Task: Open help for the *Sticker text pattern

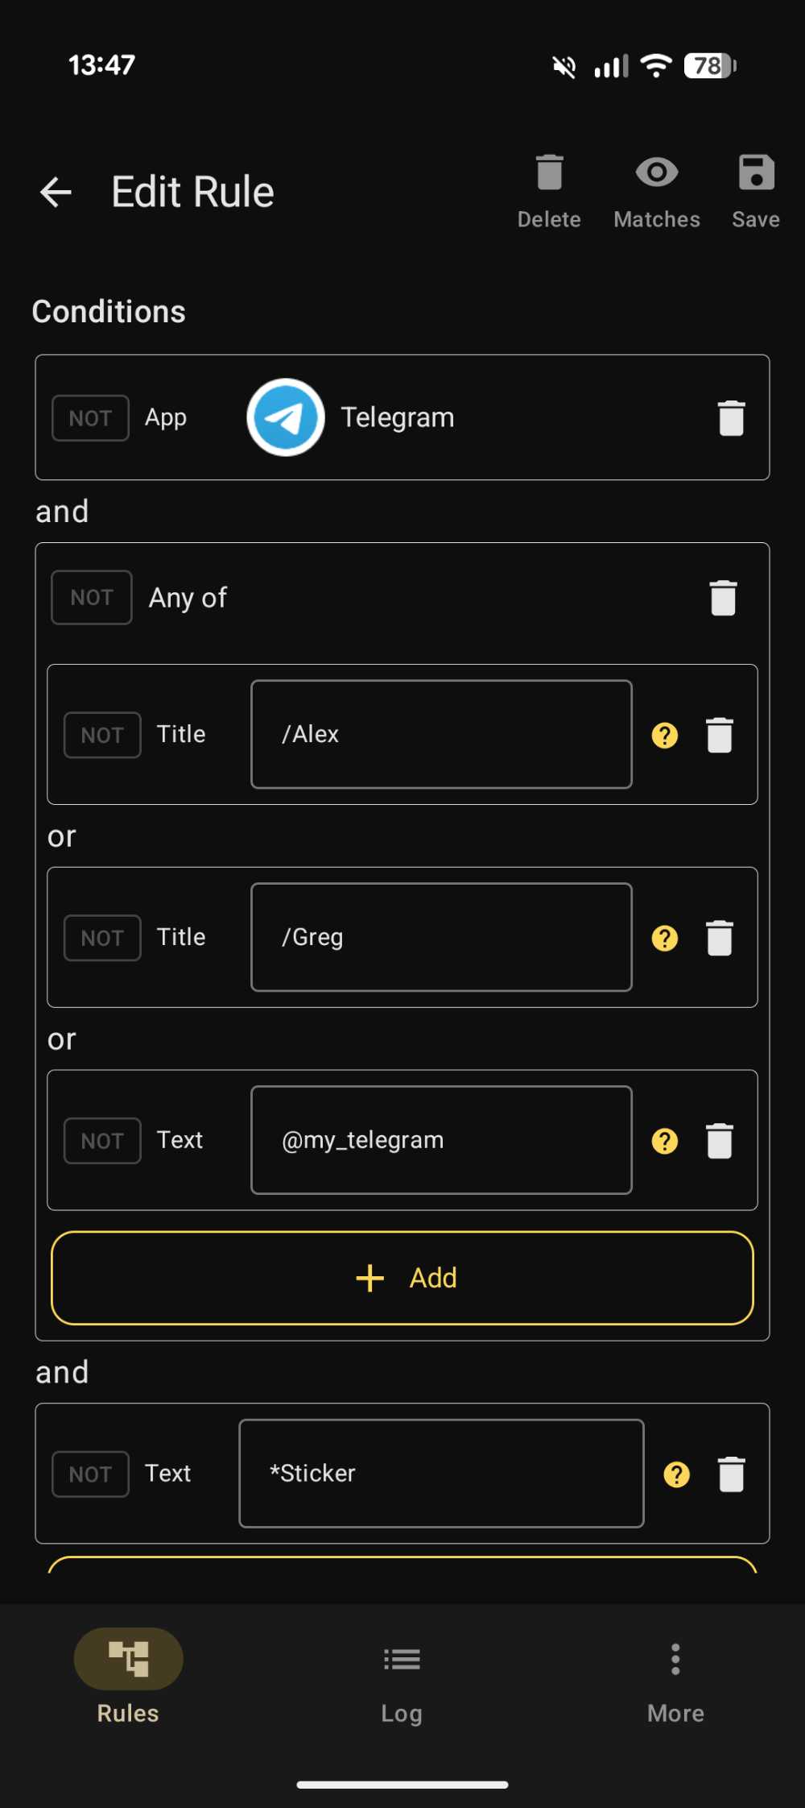Action: click(x=676, y=1474)
